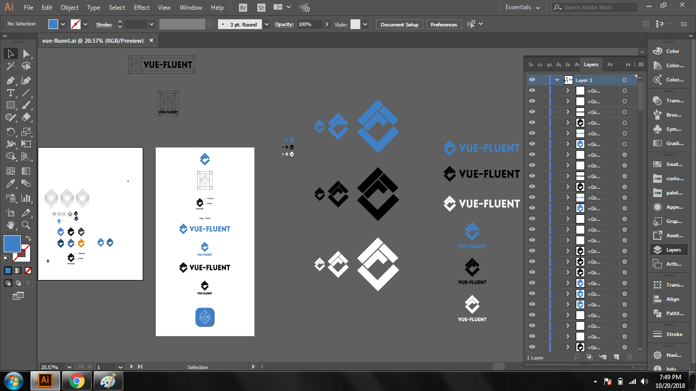
Task: Open the zoom level dropdown at 20.57%
Action: coord(69,367)
